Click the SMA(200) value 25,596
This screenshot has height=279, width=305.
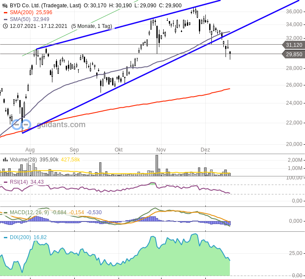(x=44, y=12)
